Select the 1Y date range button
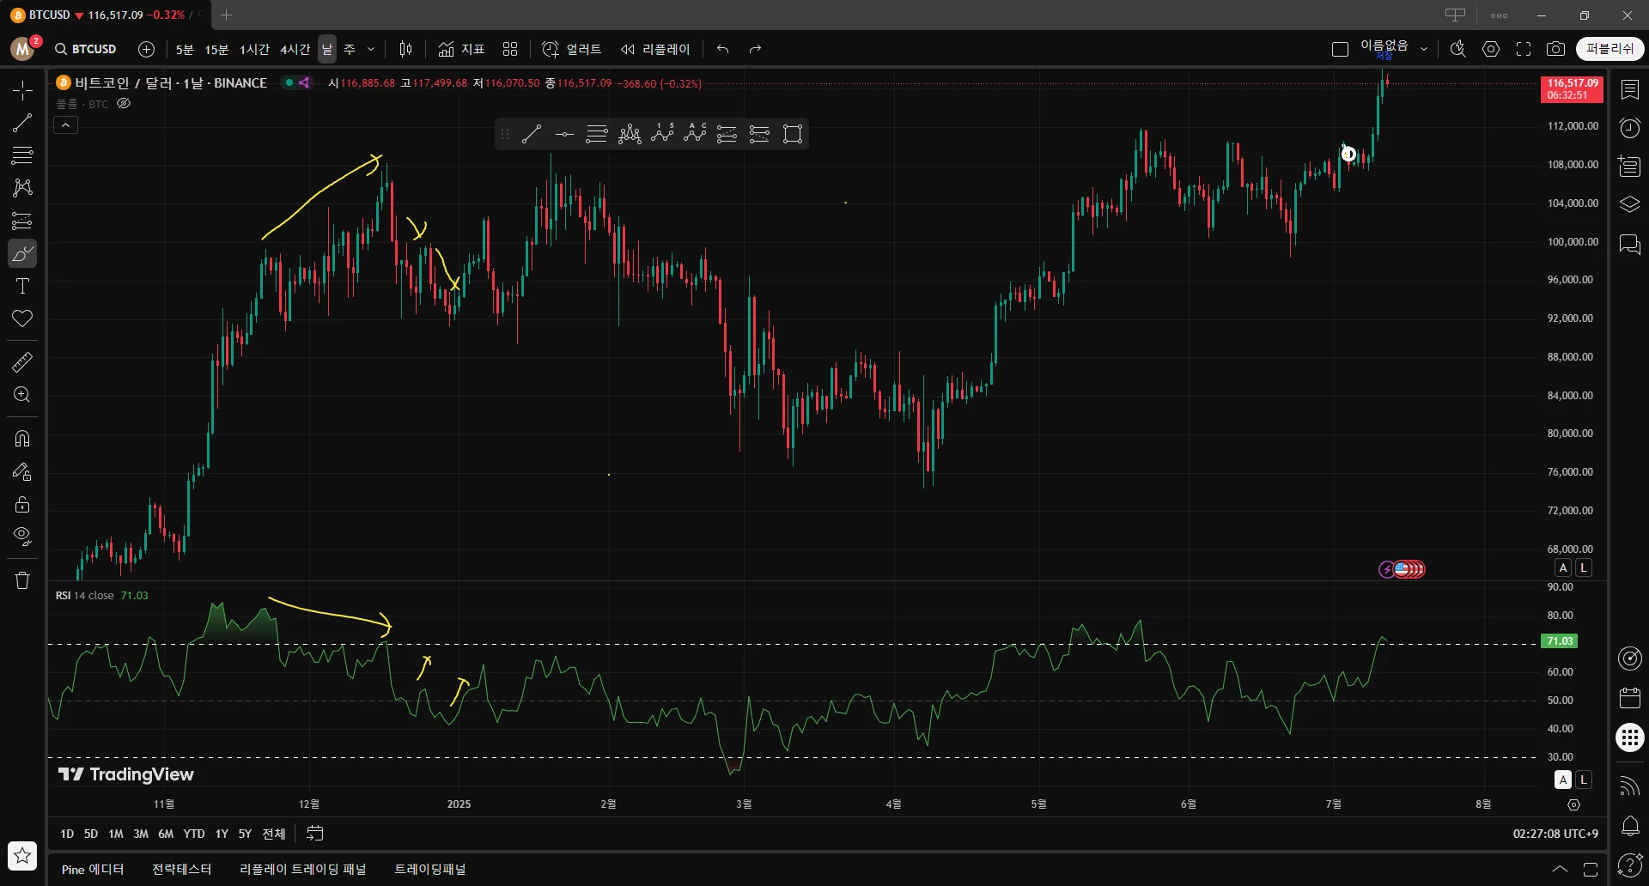 pyautogui.click(x=222, y=834)
